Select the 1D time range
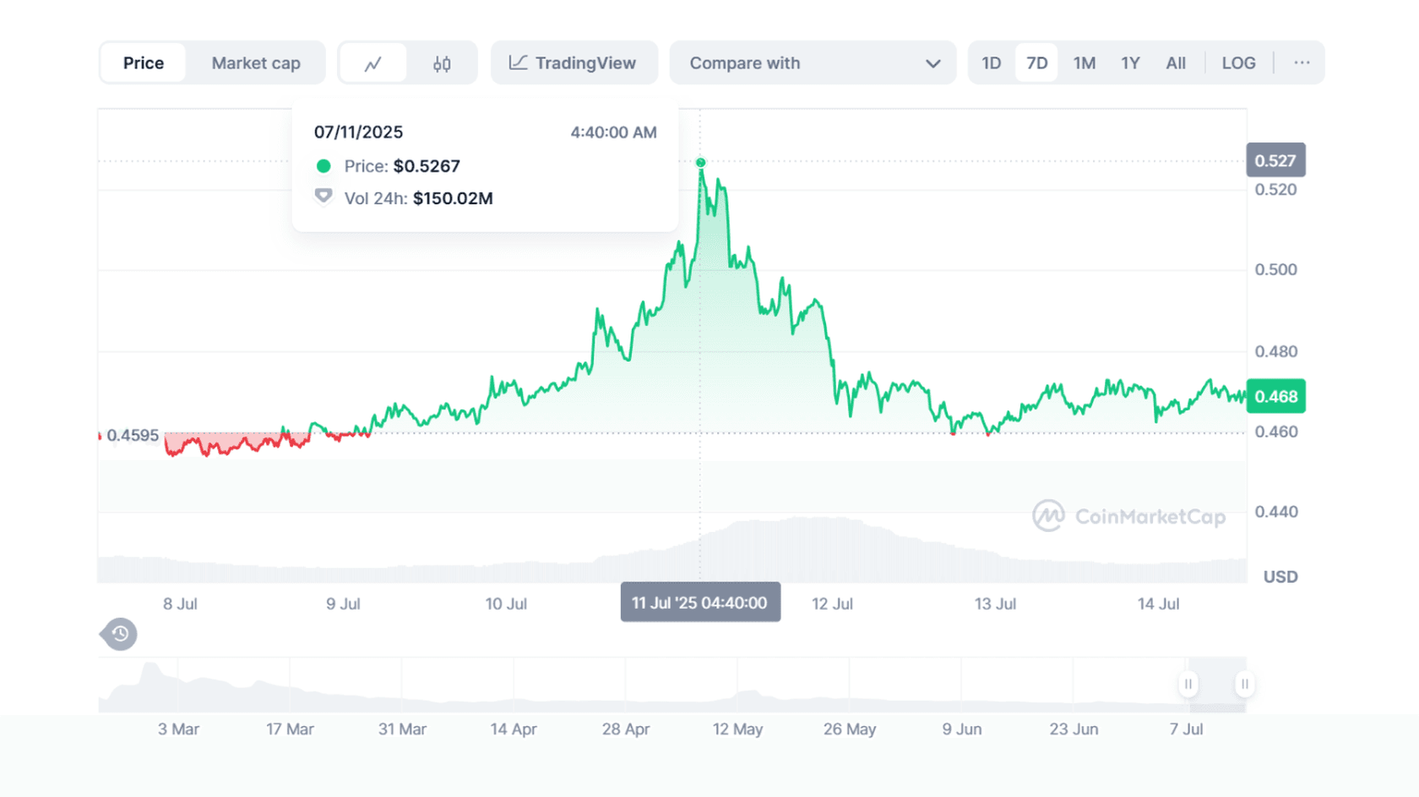The width and height of the screenshot is (1419, 797). (x=992, y=63)
